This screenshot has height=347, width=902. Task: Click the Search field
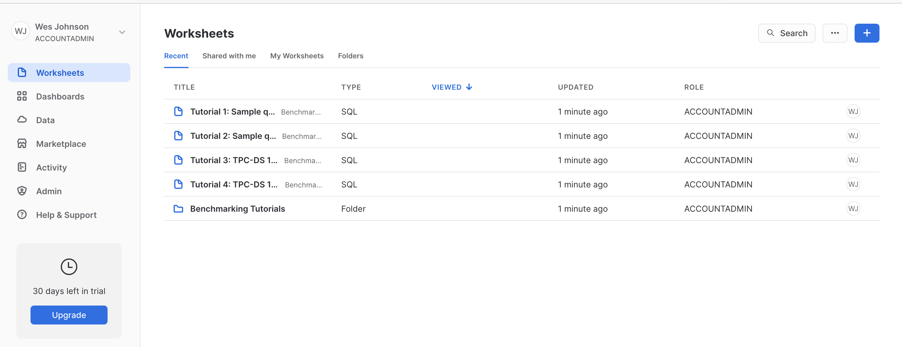coord(786,33)
